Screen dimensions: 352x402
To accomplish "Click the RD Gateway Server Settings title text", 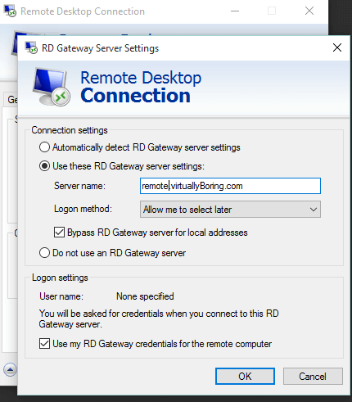I will coord(100,48).
